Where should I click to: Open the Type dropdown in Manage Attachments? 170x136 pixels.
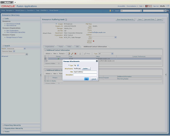78,65
